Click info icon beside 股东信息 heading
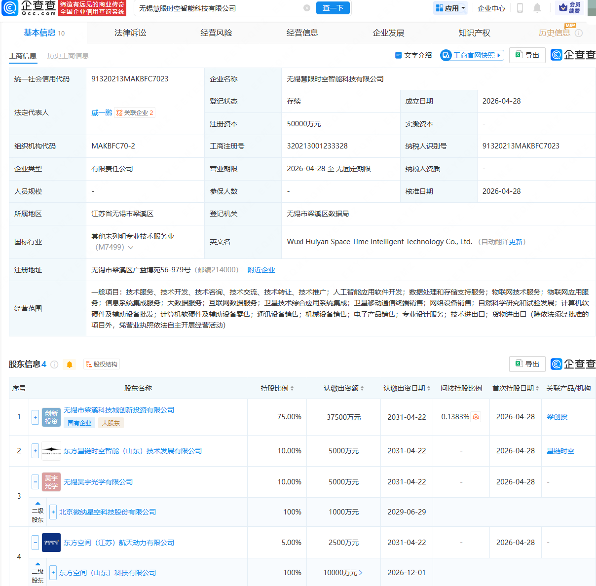Image resolution: width=596 pixels, height=586 pixels. [54, 365]
